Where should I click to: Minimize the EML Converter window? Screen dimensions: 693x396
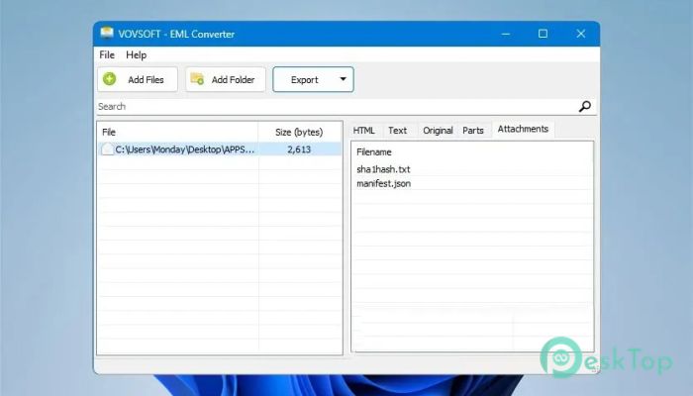[x=506, y=34]
